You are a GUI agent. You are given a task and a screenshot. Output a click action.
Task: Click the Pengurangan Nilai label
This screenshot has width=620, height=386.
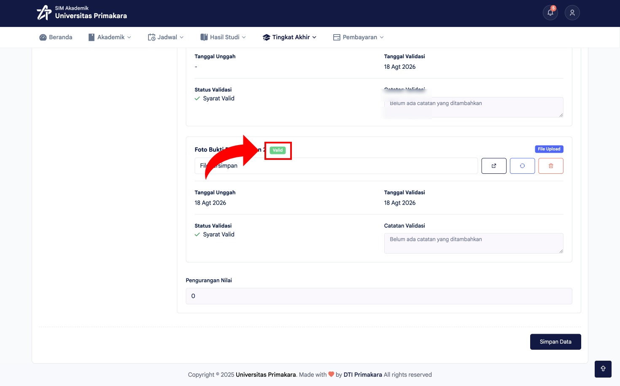point(209,280)
